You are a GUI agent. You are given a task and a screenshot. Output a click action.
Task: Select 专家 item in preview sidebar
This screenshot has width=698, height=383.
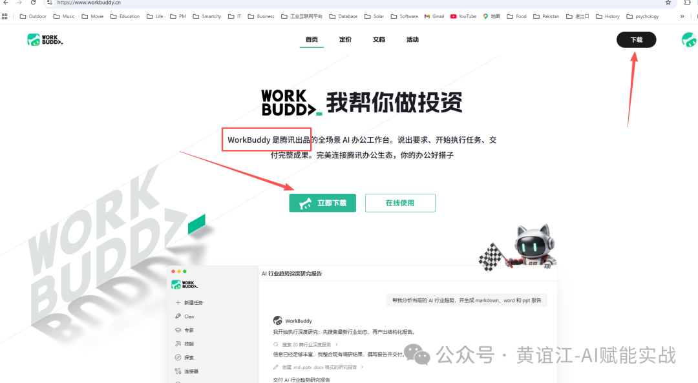point(184,330)
